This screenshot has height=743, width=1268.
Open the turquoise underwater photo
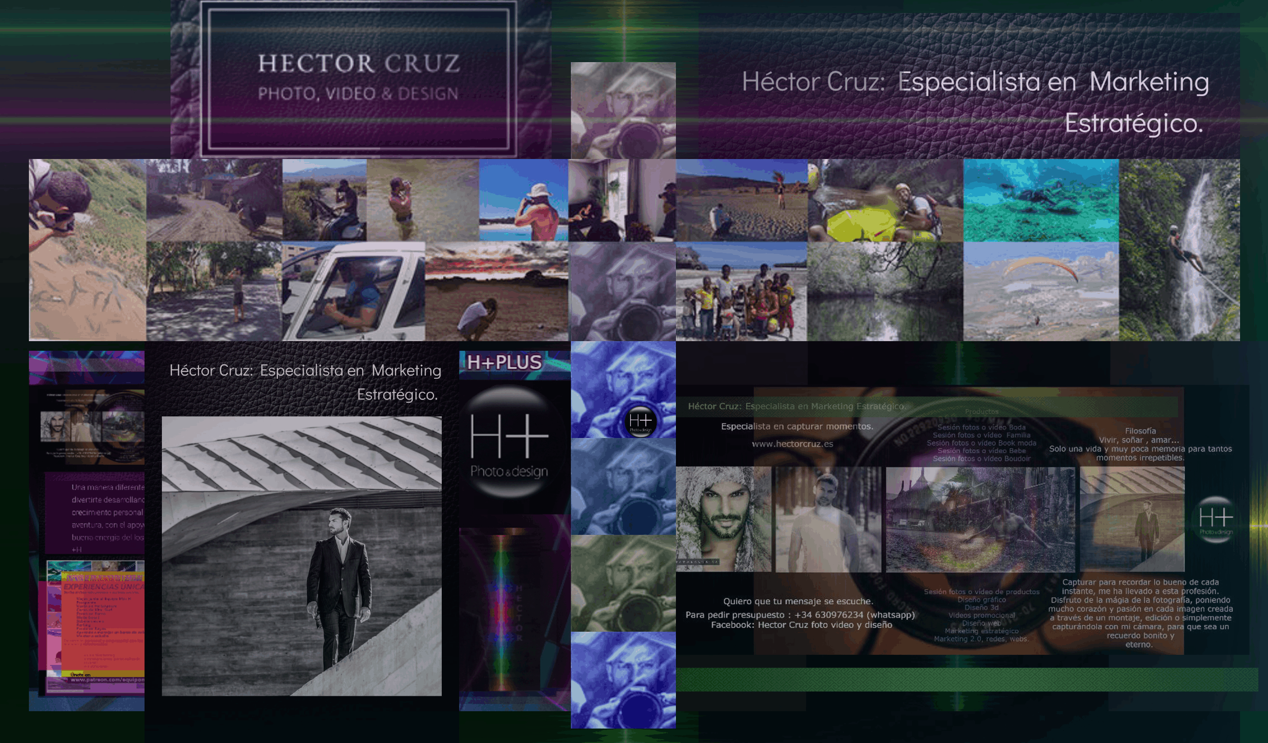[x=1041, y=200]
